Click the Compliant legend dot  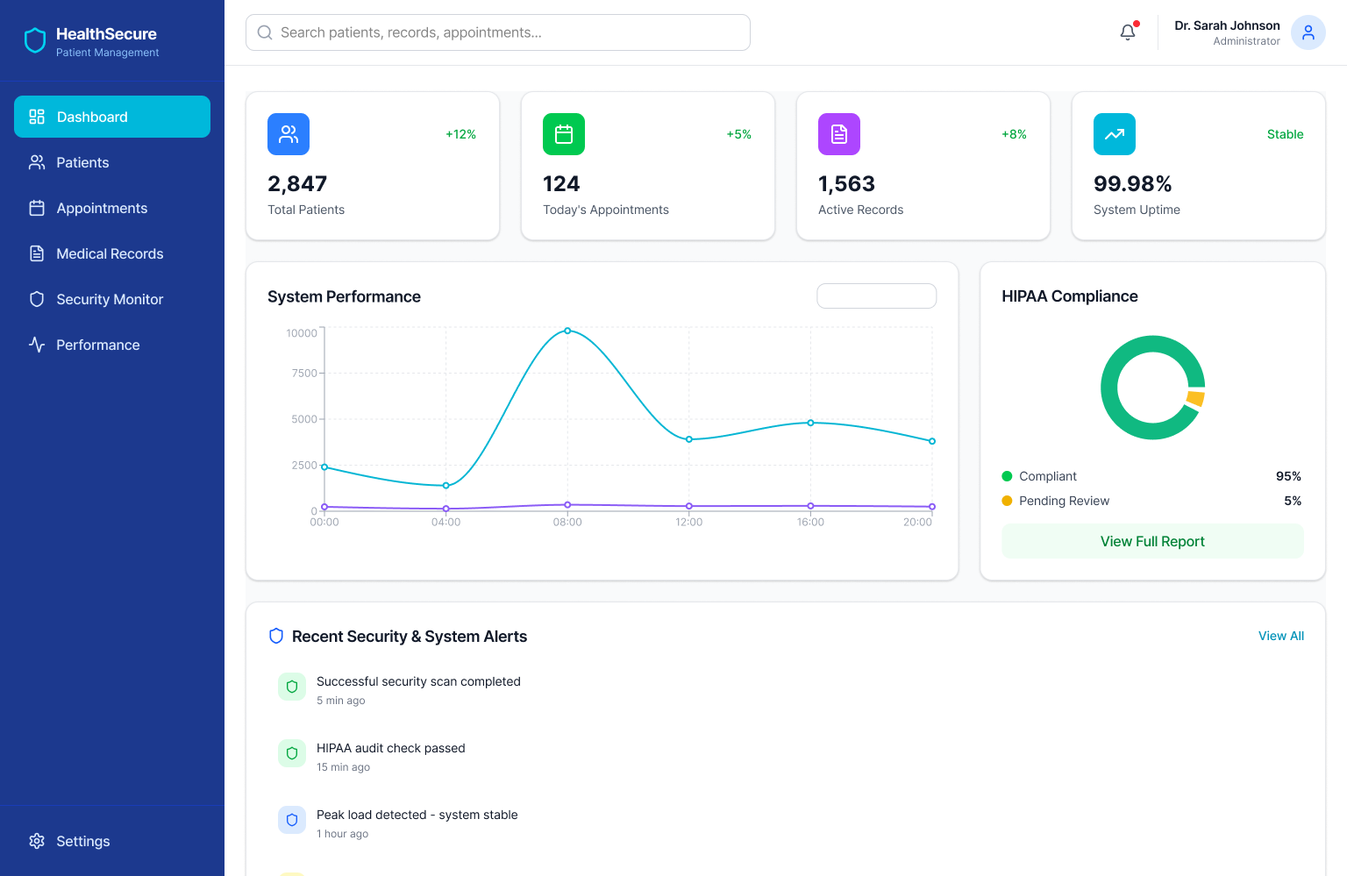1007,476
